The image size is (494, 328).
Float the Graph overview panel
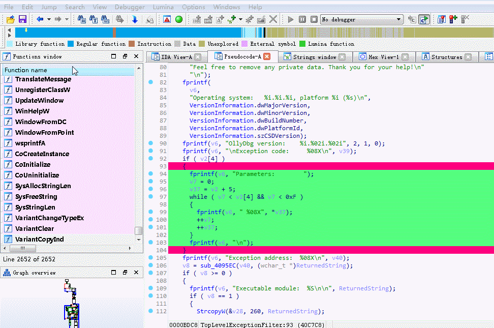coord(125,272)
